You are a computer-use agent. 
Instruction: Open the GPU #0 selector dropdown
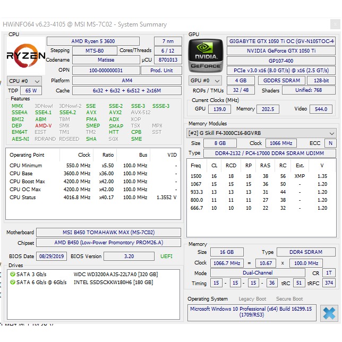pos(205,81)
